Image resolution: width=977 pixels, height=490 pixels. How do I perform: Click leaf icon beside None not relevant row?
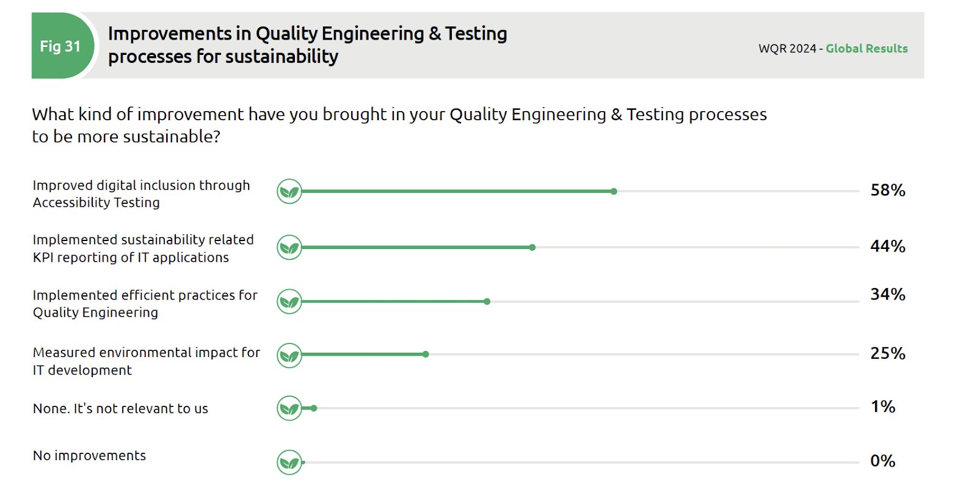(x=289, y=408)
